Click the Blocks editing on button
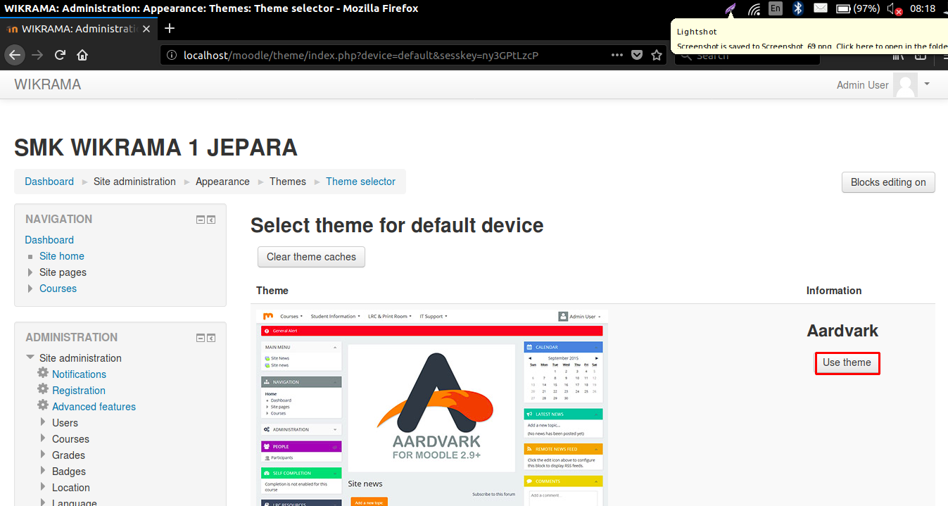Screen dimensions: 948x506 888,182
